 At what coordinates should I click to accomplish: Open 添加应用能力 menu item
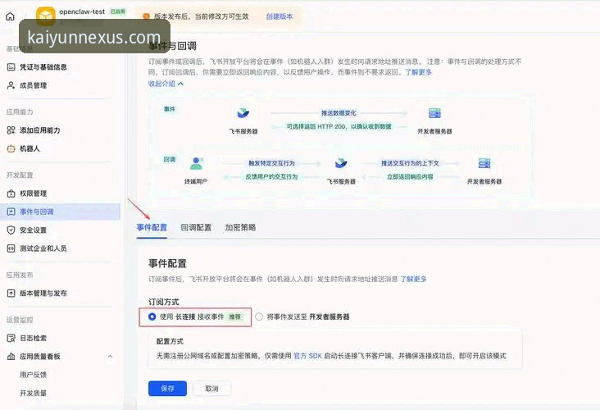click(x=40, y=130)
